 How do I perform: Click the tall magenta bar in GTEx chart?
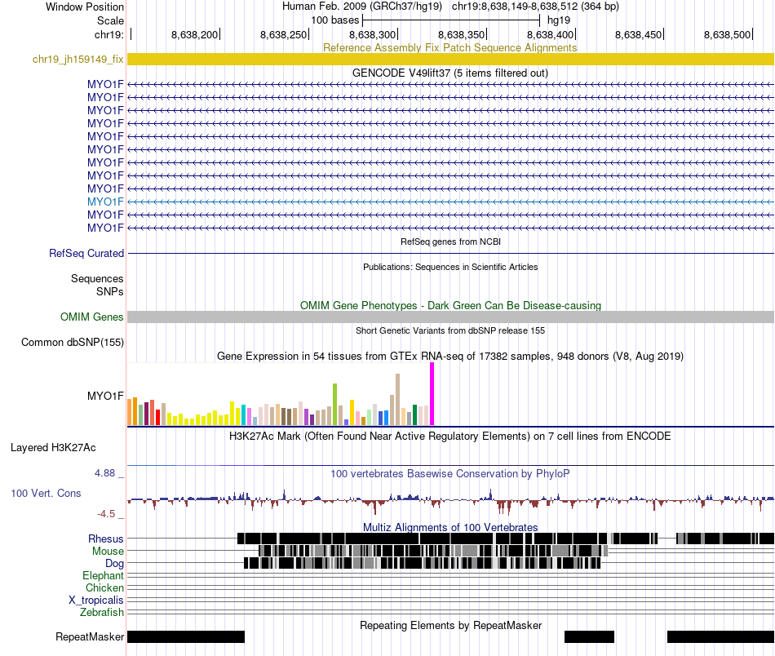[432, 393]
